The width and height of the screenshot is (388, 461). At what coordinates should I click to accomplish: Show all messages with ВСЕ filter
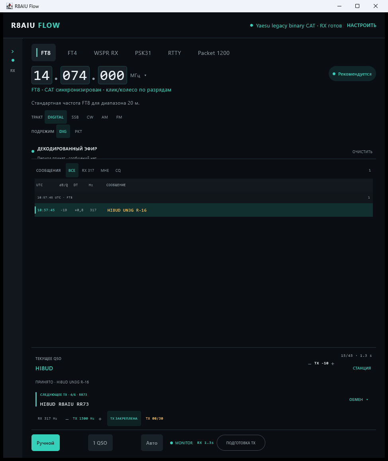tap(72, 170)
